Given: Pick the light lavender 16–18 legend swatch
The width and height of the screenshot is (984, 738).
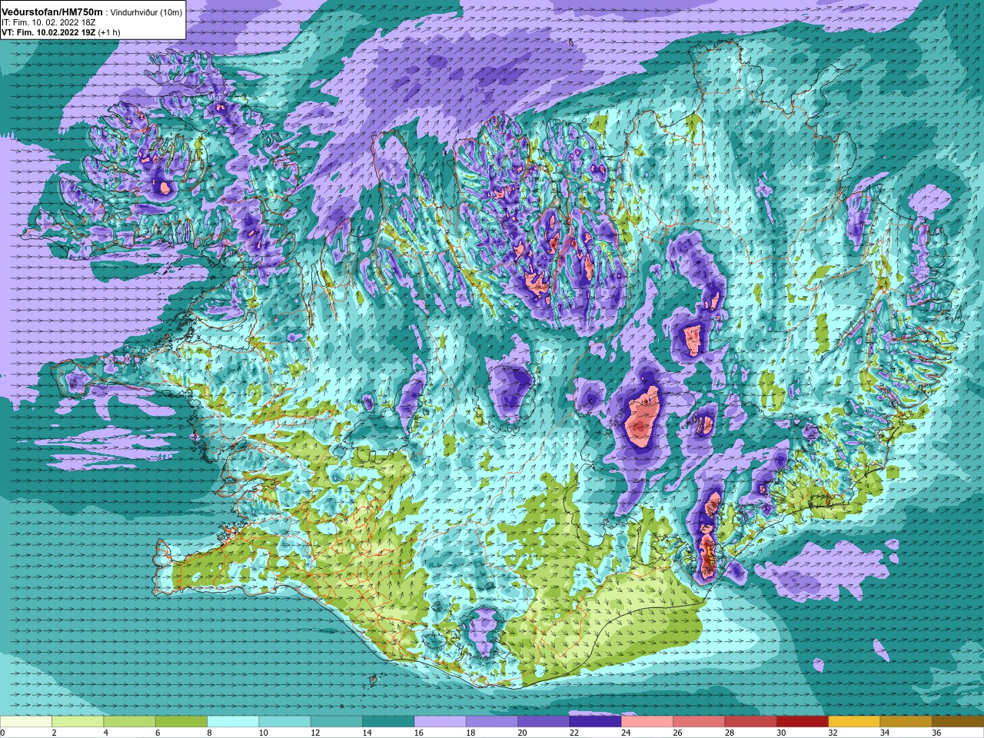Looking at the screenshot, I should click(x=440, y=722).
